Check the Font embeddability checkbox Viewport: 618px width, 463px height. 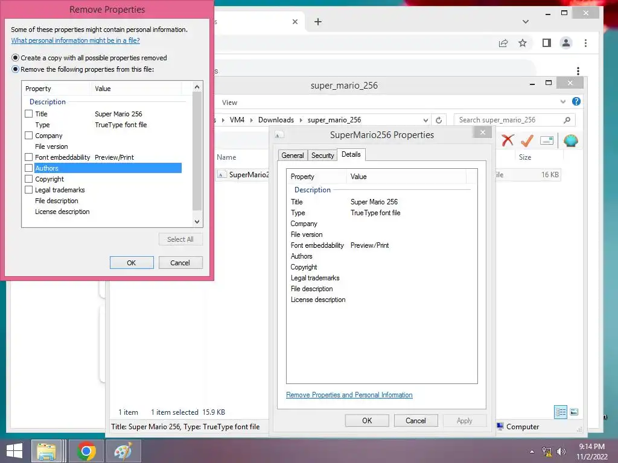click(x=29, y=157)
